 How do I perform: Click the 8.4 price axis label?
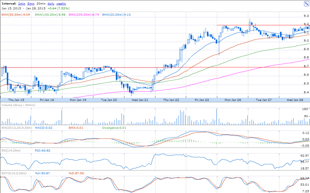click(306, 92)
